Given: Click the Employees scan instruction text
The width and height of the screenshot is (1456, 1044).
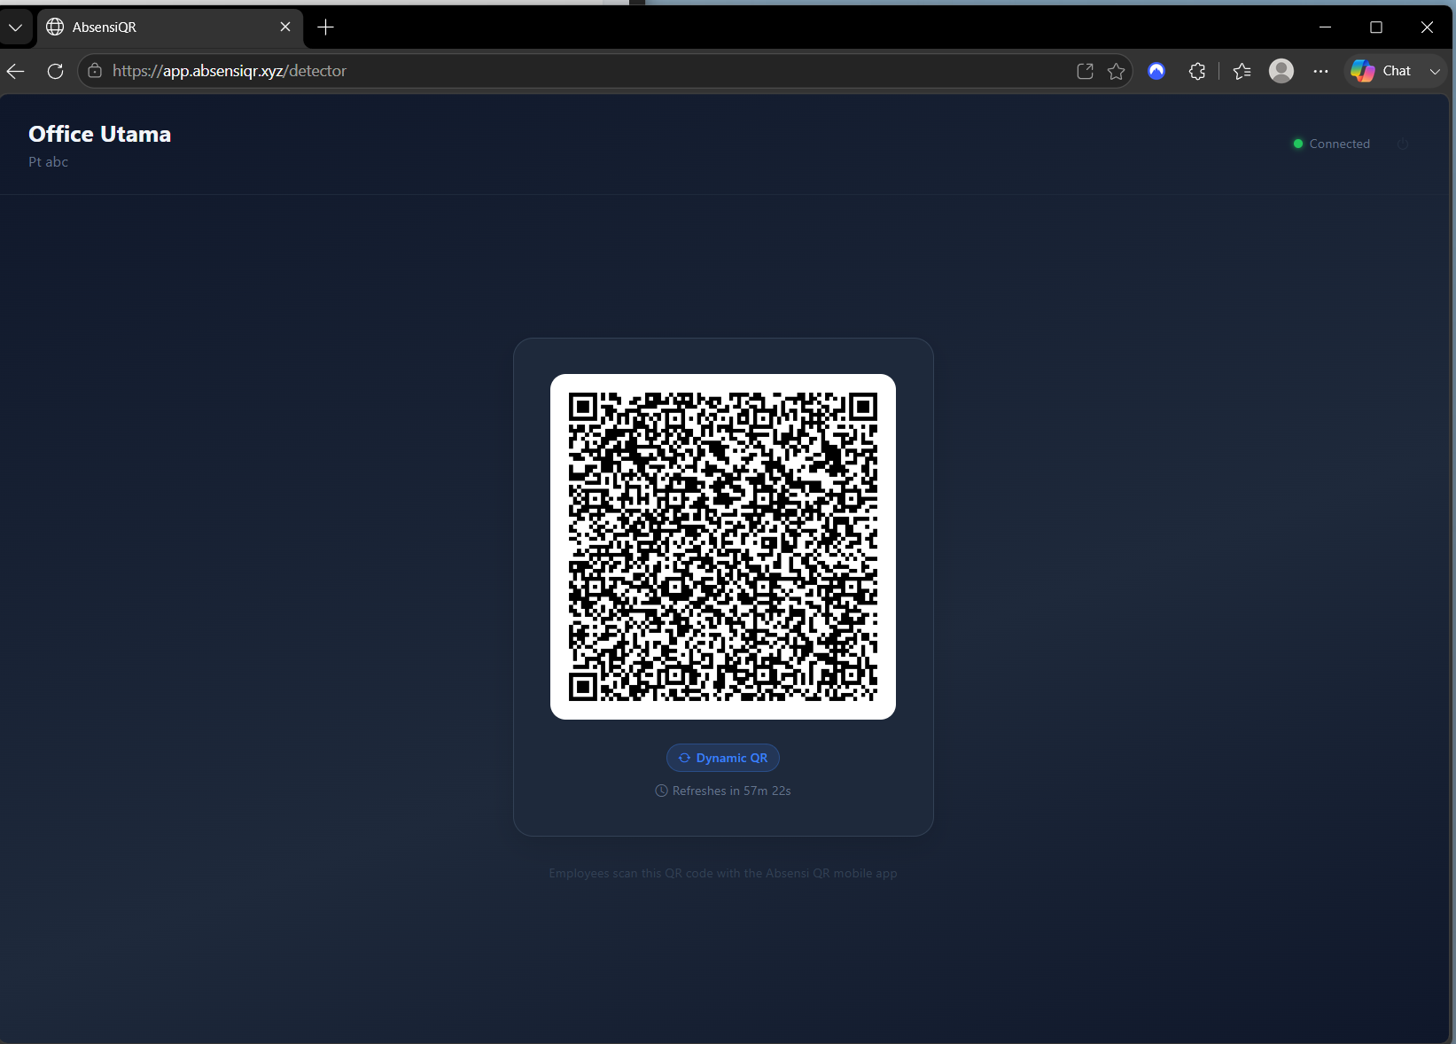Looking at the screenshot, I should click(723, 873).
